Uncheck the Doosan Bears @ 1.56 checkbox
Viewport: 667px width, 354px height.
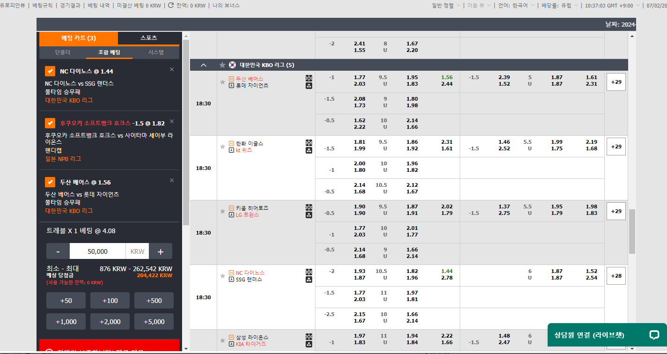[50, 182]
